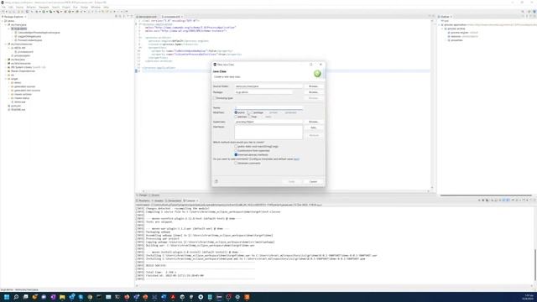Click Browse next to Source folder
This screenshot has width=537, height=302.
(313, 86)
